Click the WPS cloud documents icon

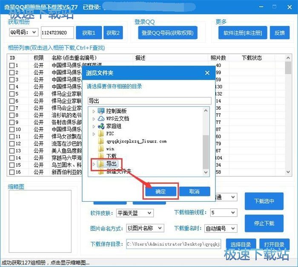click(x=101, y=119)
